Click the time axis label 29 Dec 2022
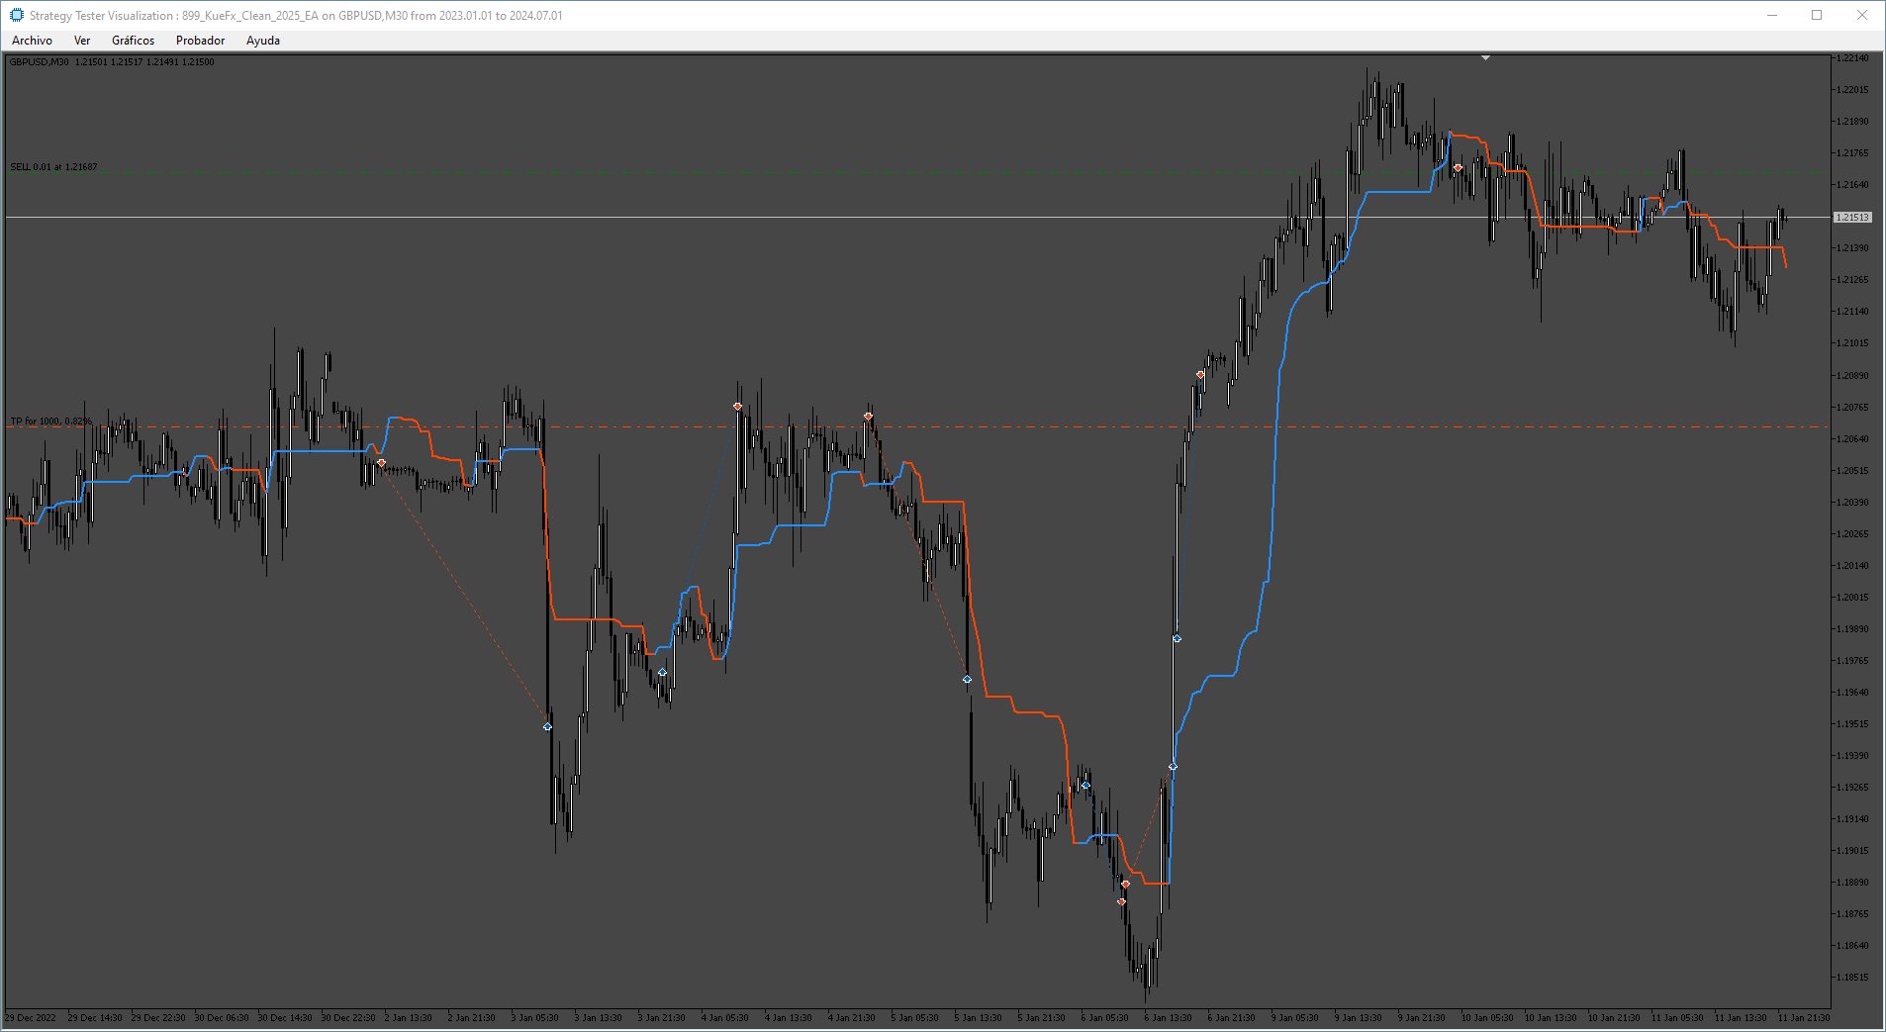This screenshot has height=1032, width=1886. point(31,1017)
